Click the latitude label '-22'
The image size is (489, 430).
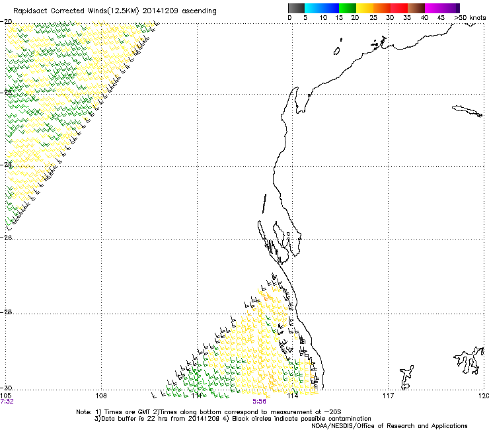[7, 92]
